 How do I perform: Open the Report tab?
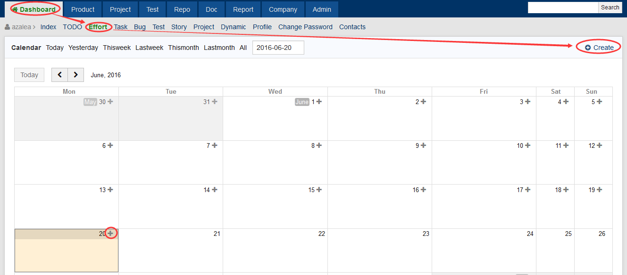coord(243,9)
